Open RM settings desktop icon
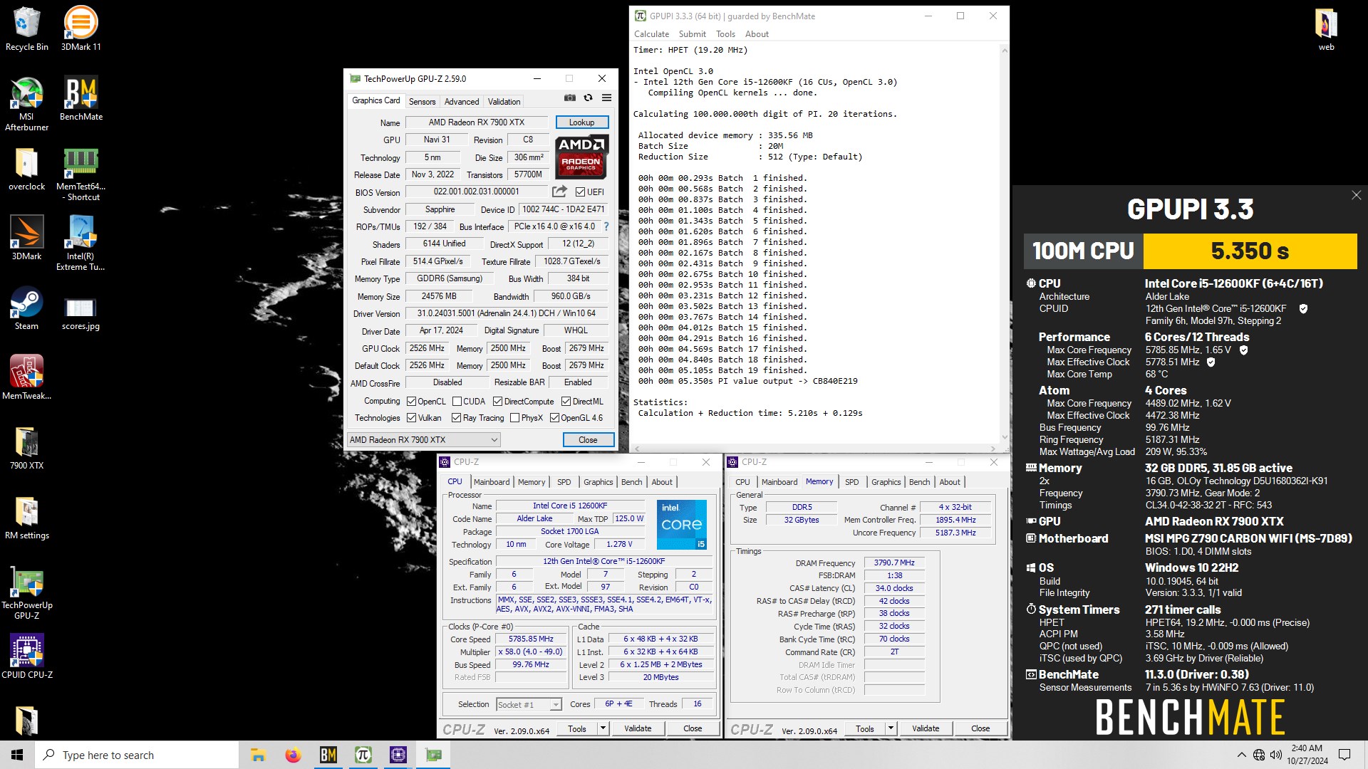 pyautogui.click(x=26, y=518)
